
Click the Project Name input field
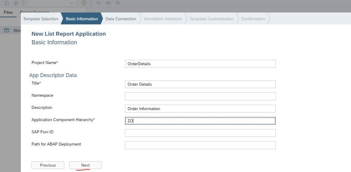[x=200, y=64]
